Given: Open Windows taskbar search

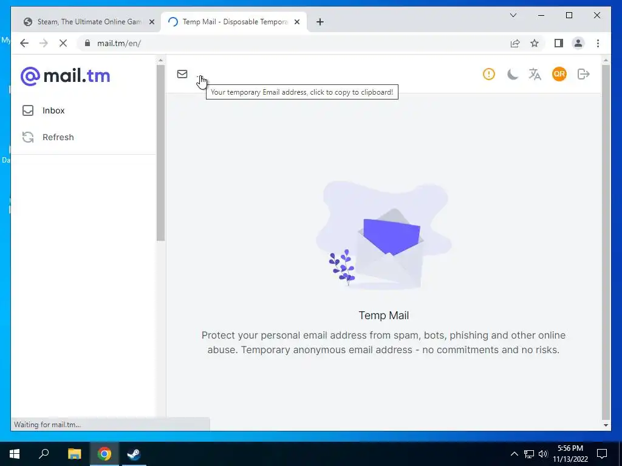Looking at the screenshot, I should pyautogui.click(x=44, y=454).
